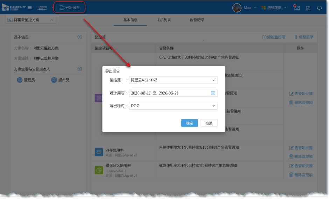Open calendar picker in date field
329x199 pixels.
213,93
